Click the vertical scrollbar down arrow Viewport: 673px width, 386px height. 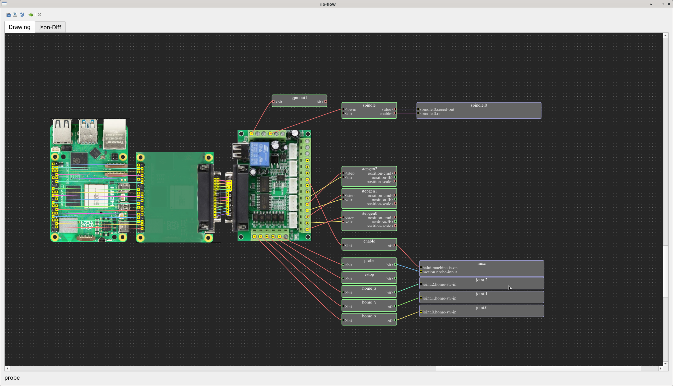point(665,363)
